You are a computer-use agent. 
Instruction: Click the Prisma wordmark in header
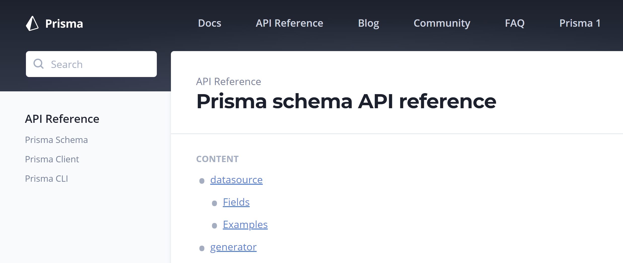point(63,23)
